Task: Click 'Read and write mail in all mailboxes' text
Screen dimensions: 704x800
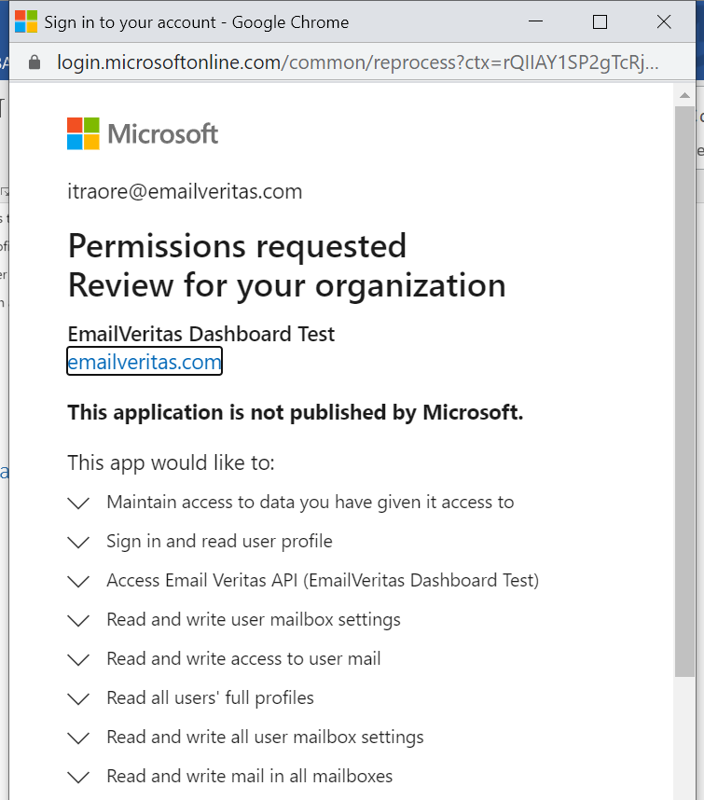Action: click(250, 777)
